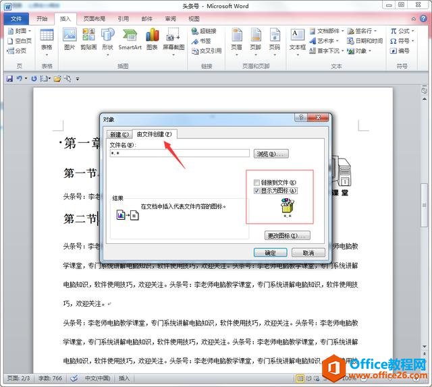
Task: Click page indicator 页面: 2/3
Action: [18, 378]
